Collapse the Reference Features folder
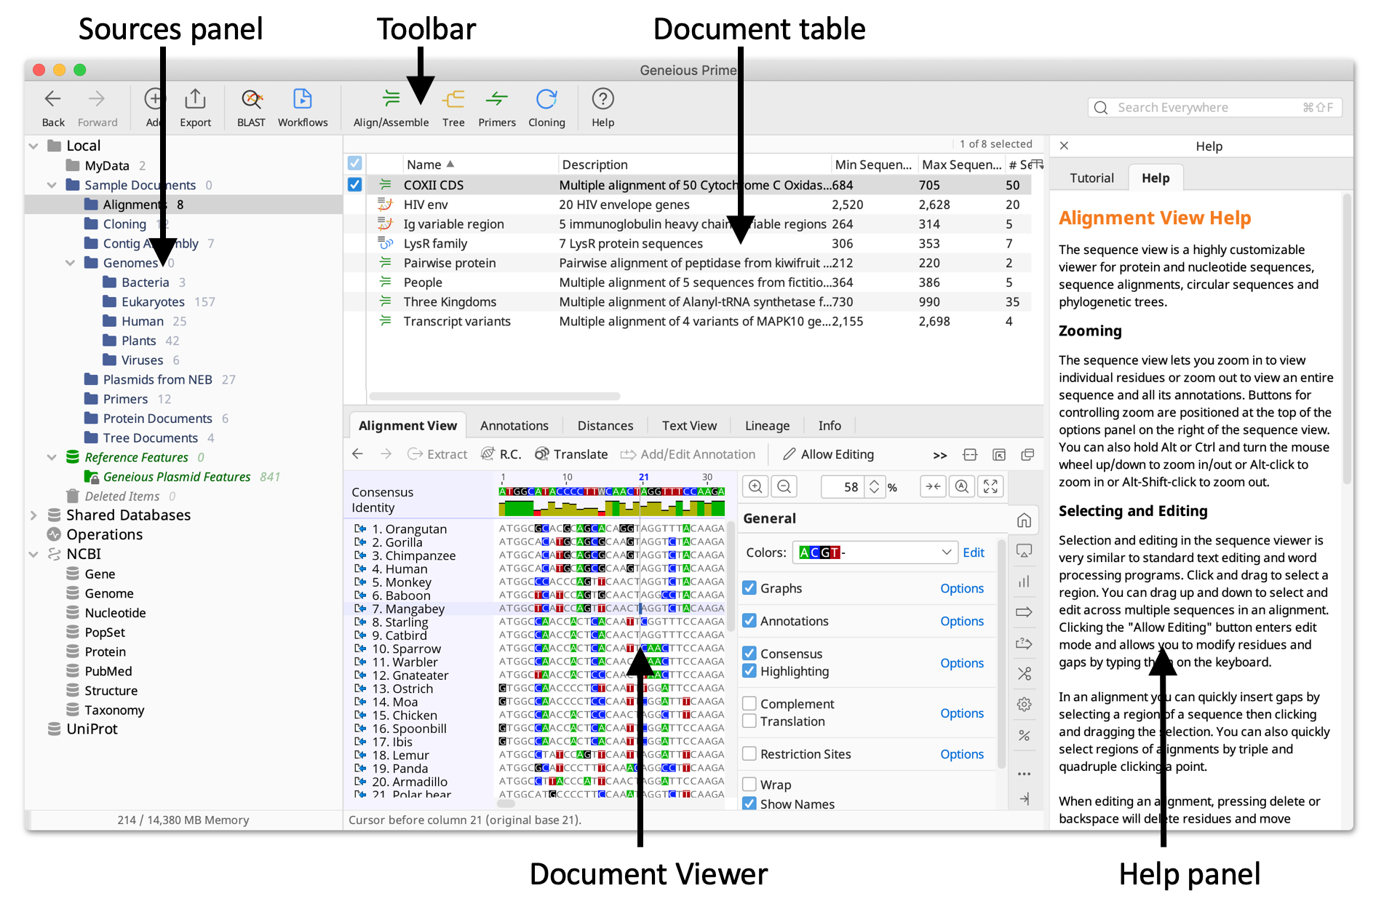 pos(52,457)
